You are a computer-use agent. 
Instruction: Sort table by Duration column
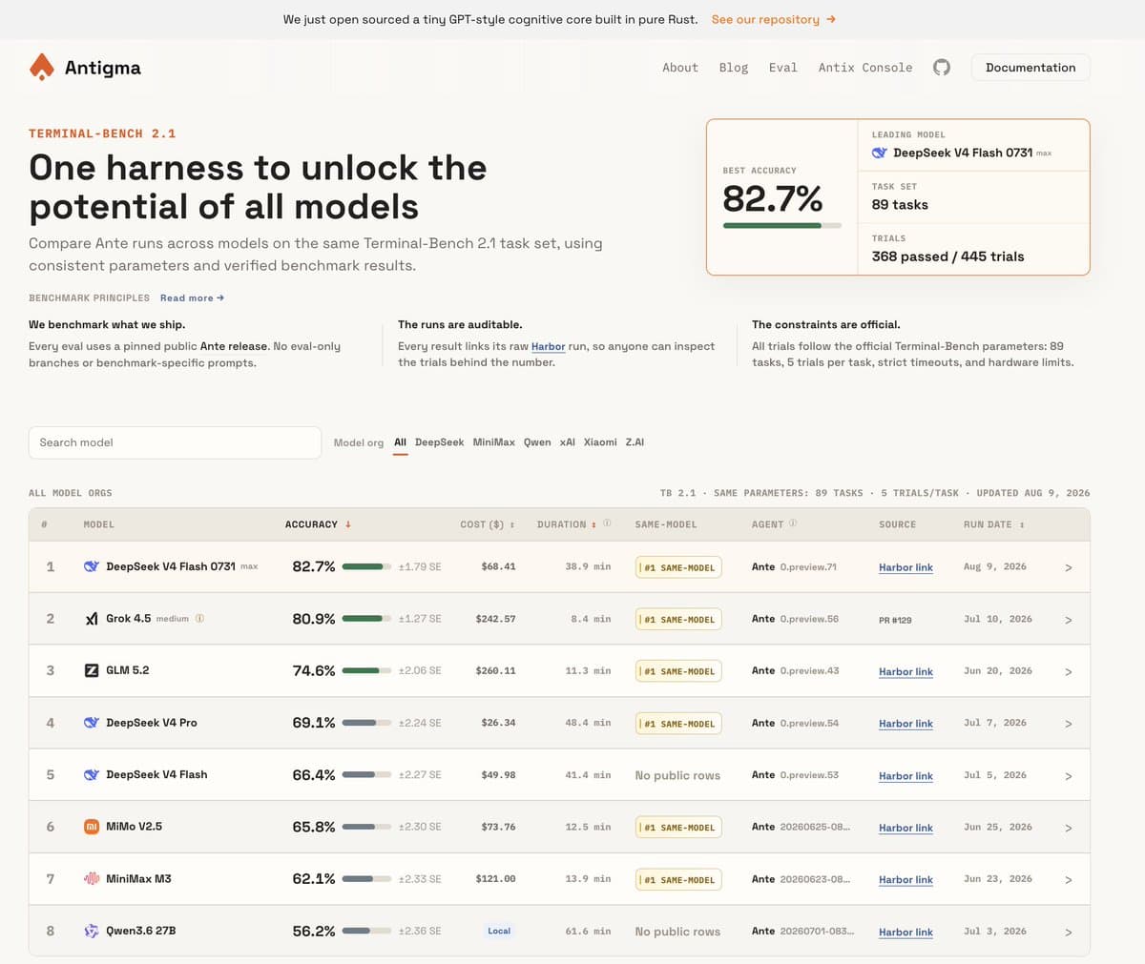[566, 524]
